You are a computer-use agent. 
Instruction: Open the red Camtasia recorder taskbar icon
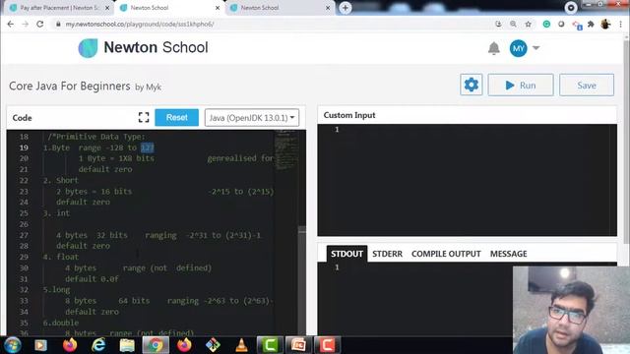click(x=327, y=345)
